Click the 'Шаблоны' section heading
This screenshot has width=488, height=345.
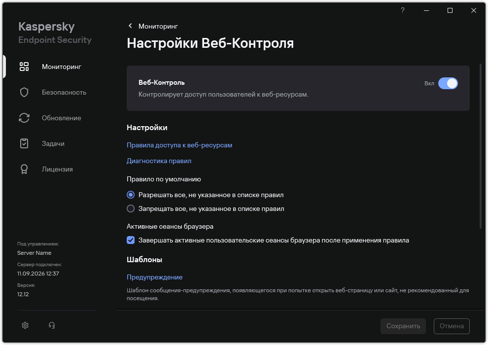pyautogui.click(x=144, y=259)
